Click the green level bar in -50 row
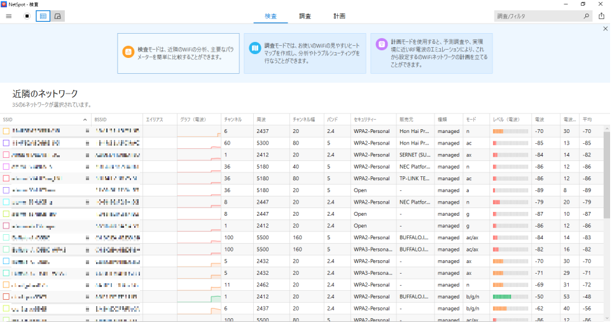Viewport: 612px width, 322px height. [x=510, y=297]
